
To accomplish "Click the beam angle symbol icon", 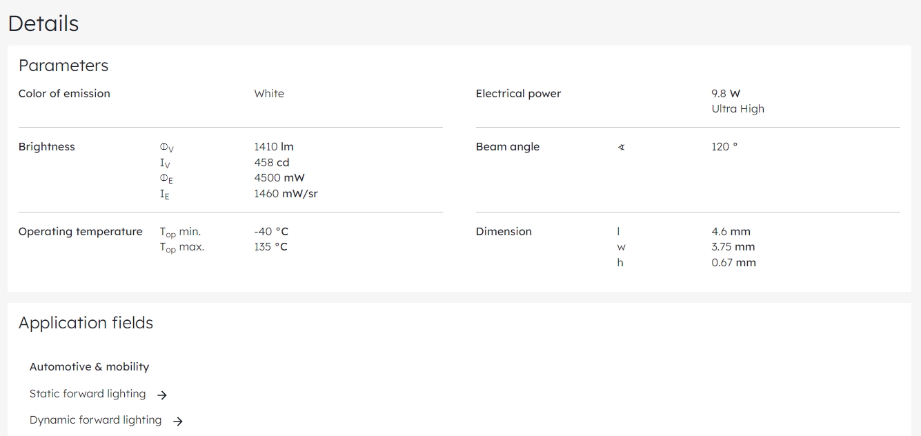I will (621, 147).
